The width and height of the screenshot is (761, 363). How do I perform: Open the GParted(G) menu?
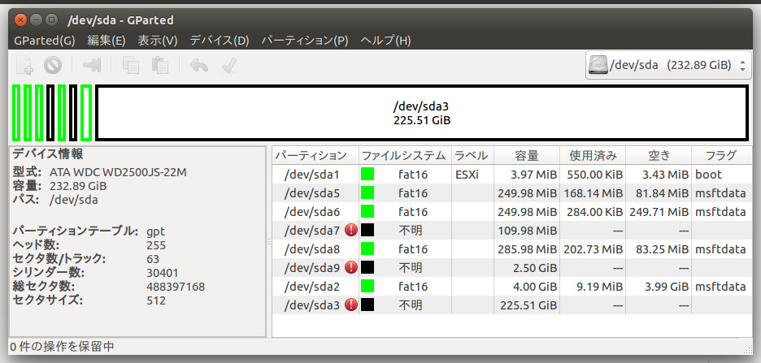coord(45,41)
